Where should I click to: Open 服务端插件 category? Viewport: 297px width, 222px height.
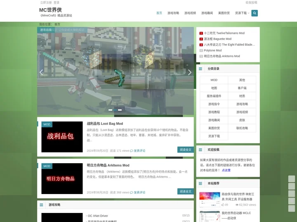point(214,96)
